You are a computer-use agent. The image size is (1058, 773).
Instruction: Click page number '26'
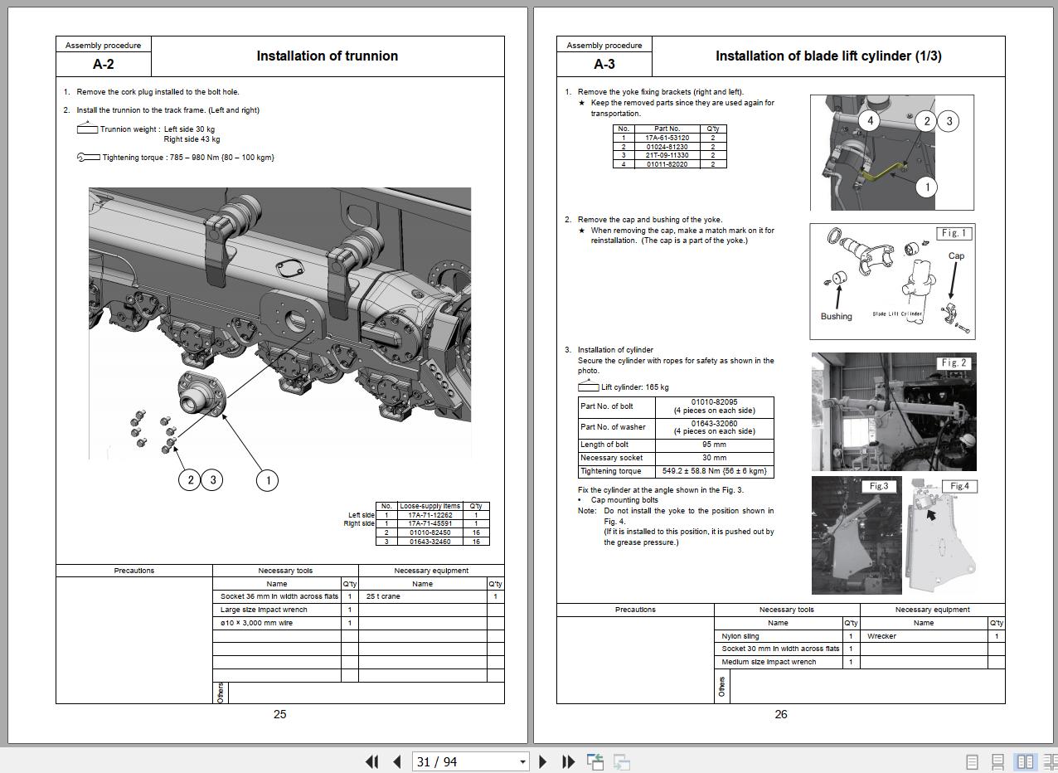coord(781,714)
